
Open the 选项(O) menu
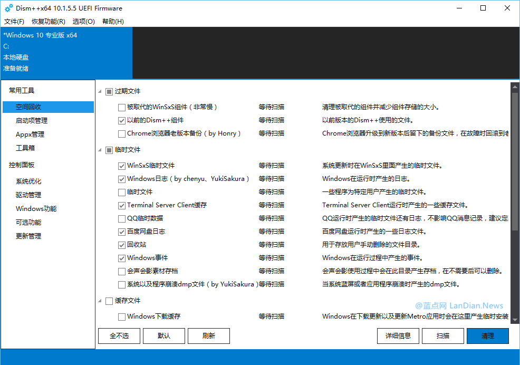click(83, 21)
